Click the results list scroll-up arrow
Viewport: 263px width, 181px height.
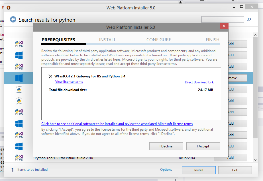tap(255, 35)
